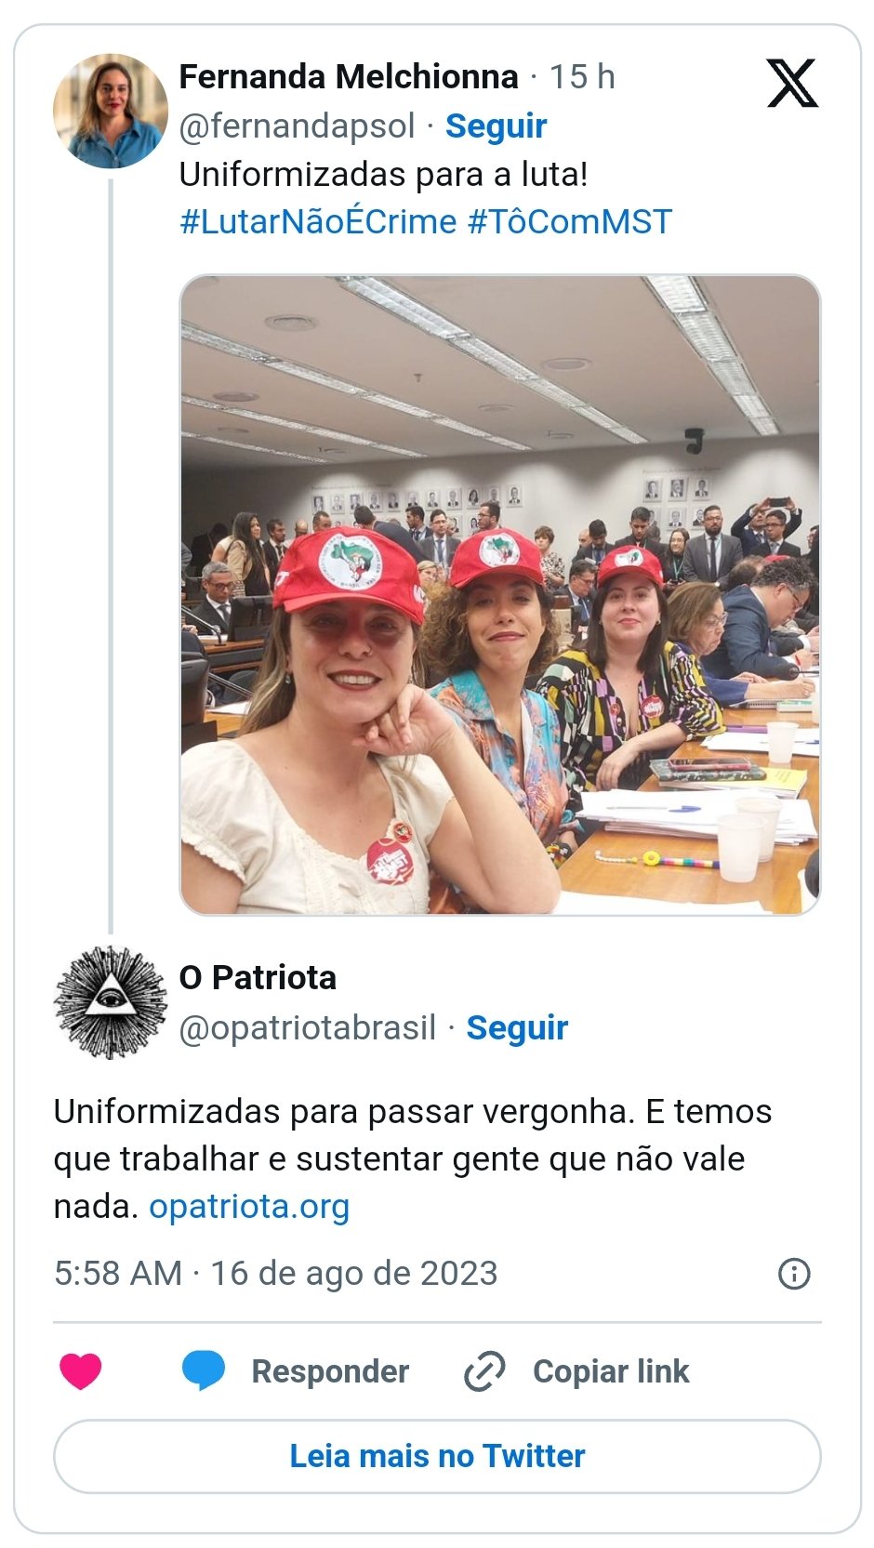Open the #LutarNãoÉCrime hashtag

point(318,221)
